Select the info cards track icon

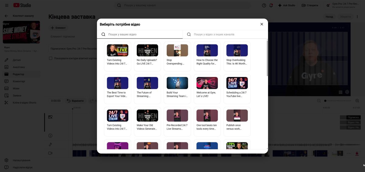coord(50,136)
